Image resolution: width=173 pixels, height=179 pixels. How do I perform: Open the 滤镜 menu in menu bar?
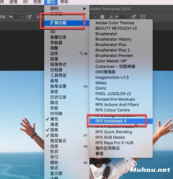13,2
